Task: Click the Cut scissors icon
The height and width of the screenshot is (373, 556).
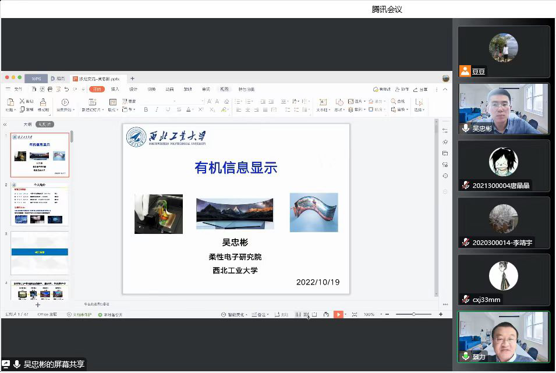Action: [x=22, y=101]
